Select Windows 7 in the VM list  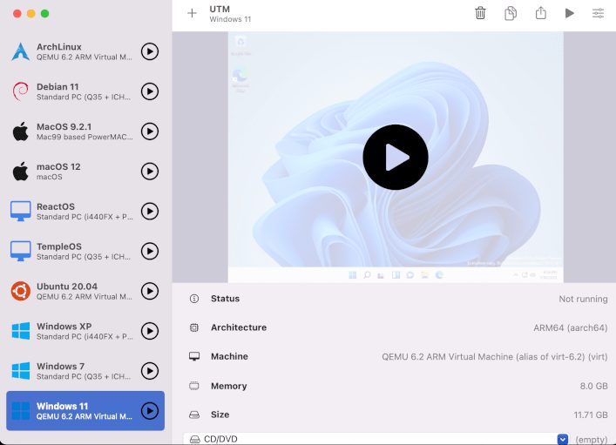point(85,371)
